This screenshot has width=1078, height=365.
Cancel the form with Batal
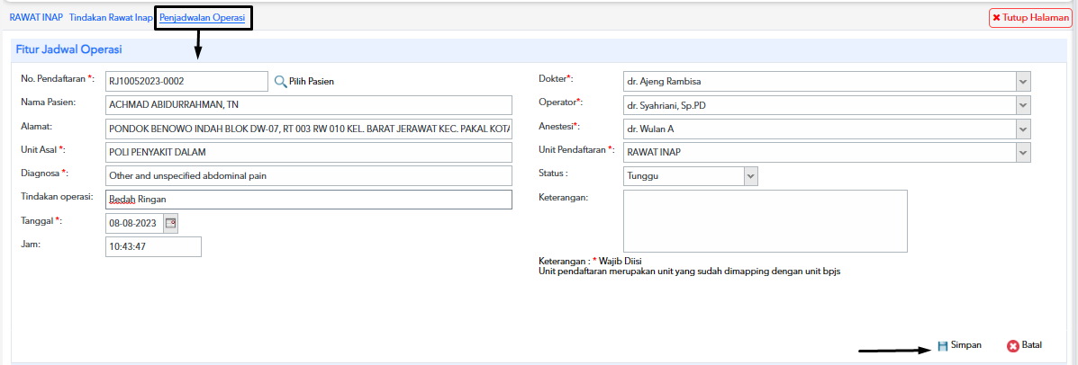point(1024,346)
